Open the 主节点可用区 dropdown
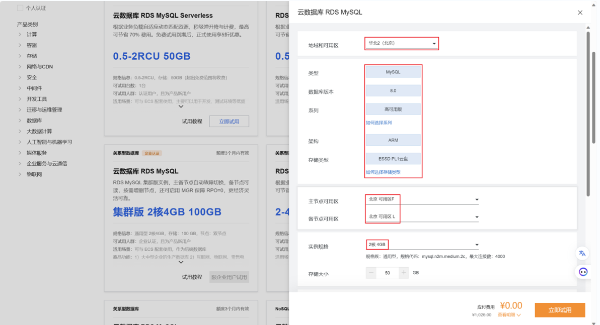The height and width of the screenshot is (325, 600). coord(422,199)
